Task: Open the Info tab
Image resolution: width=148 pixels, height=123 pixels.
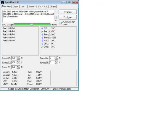Action: 23,7
